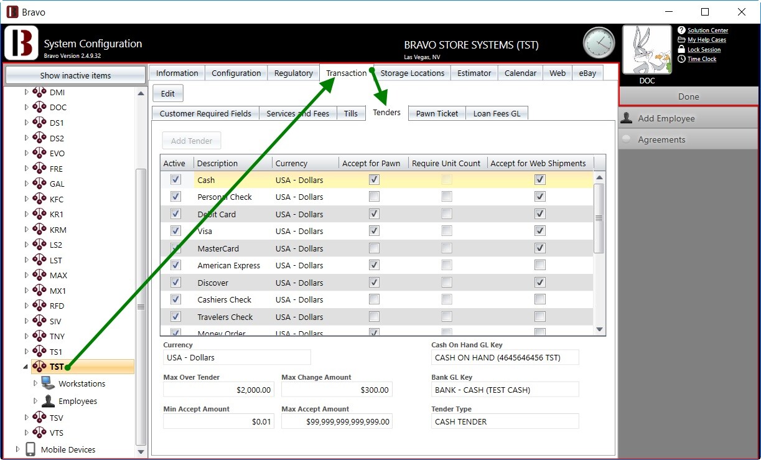Expand the Employees node
This screenshot has height=460, width=761.
coord(35,401)
